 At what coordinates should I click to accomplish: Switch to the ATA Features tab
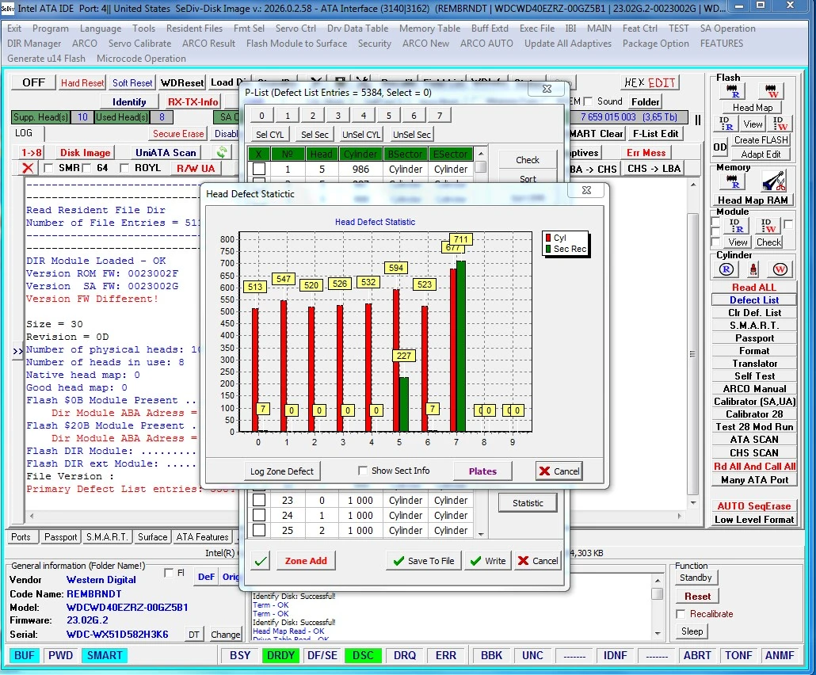pyautogui.click(x=202, y=537)
